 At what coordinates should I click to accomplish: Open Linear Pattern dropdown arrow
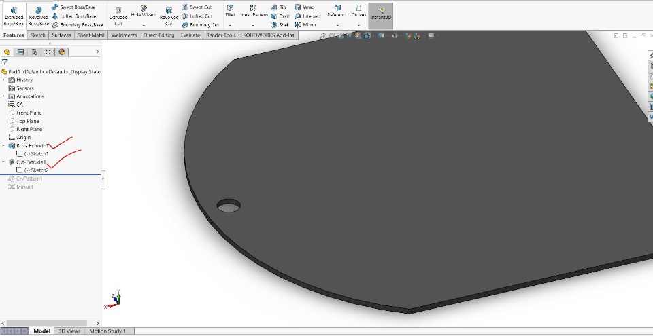[x=253, y=26]
